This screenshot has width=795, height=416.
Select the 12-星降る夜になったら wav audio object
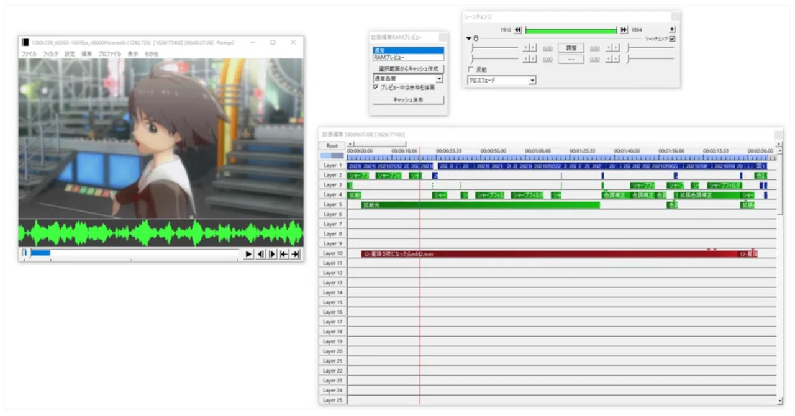pyautogui.click(x=549, y=254)
